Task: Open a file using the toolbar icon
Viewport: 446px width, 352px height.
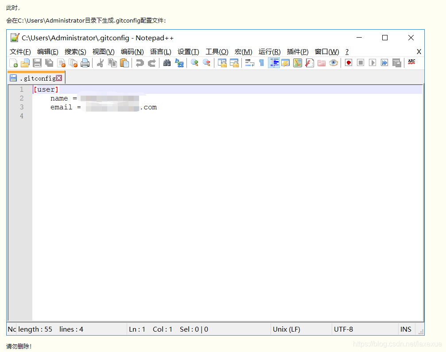Action: pos(25,63)
